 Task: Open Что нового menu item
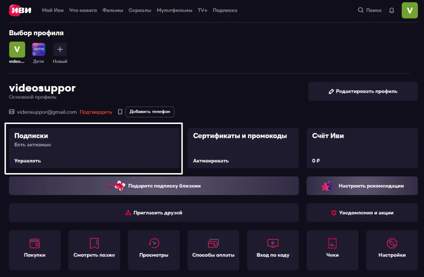tap(83, 10)
